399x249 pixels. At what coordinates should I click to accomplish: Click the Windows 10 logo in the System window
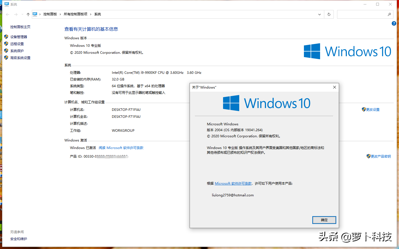pyautogui.click(x=347, y=51)
